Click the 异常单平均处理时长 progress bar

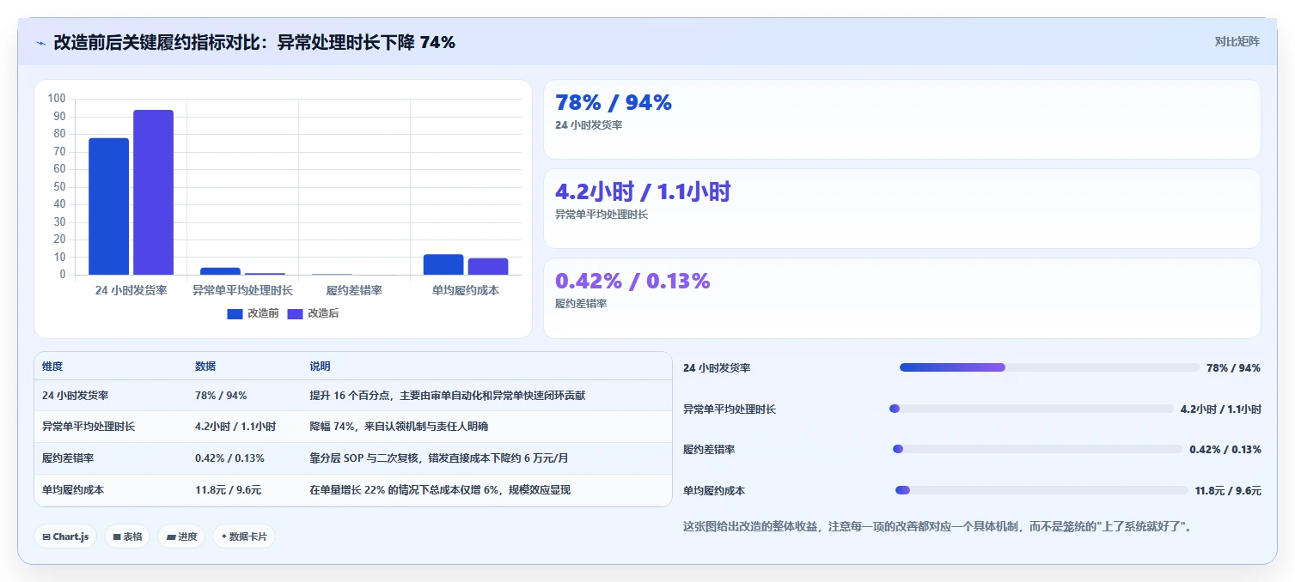click(1031, 409)
